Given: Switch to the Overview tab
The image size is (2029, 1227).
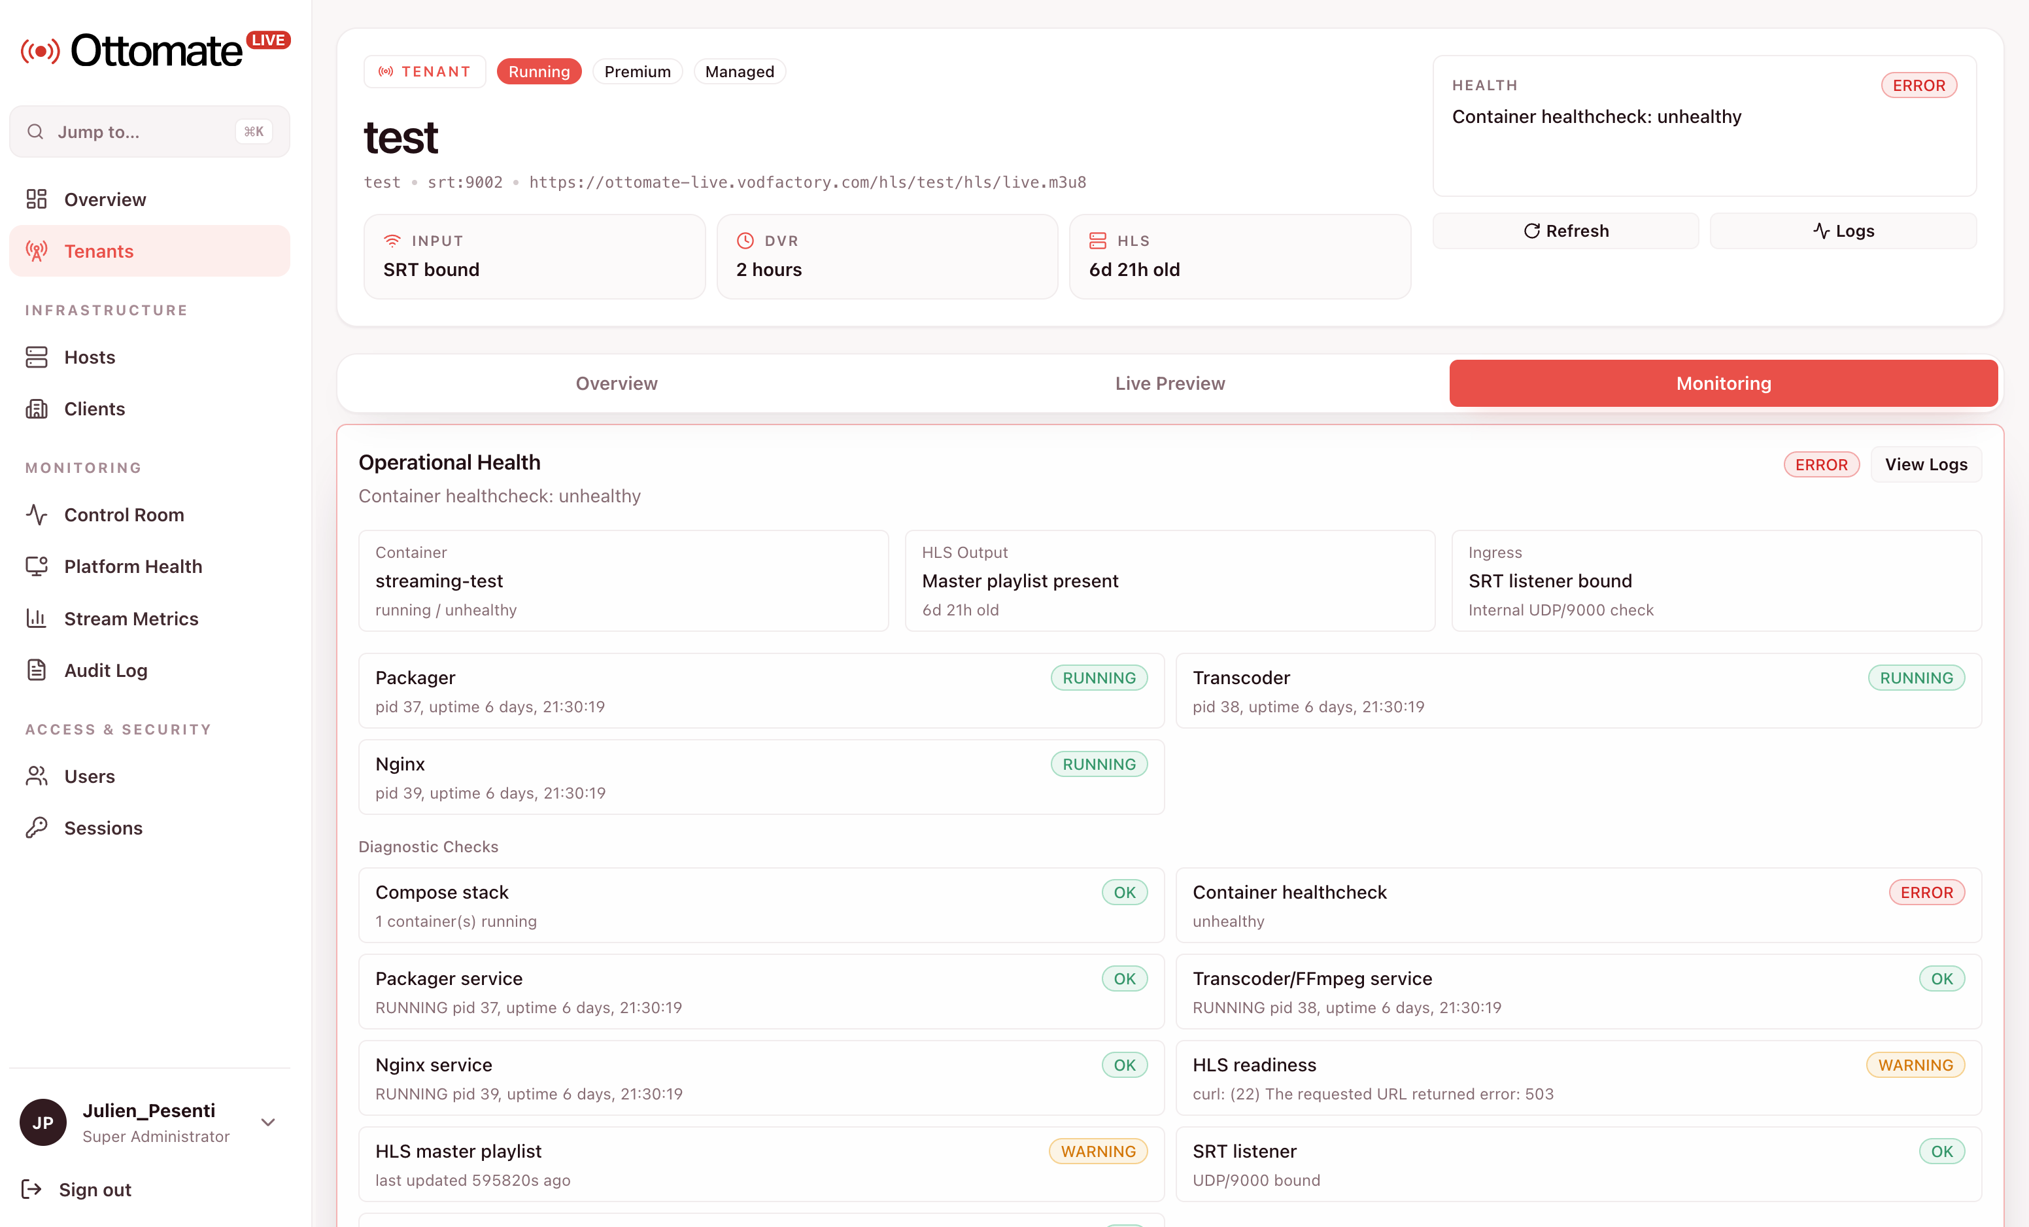Looking at the screenshot, I should pos(616,384).
